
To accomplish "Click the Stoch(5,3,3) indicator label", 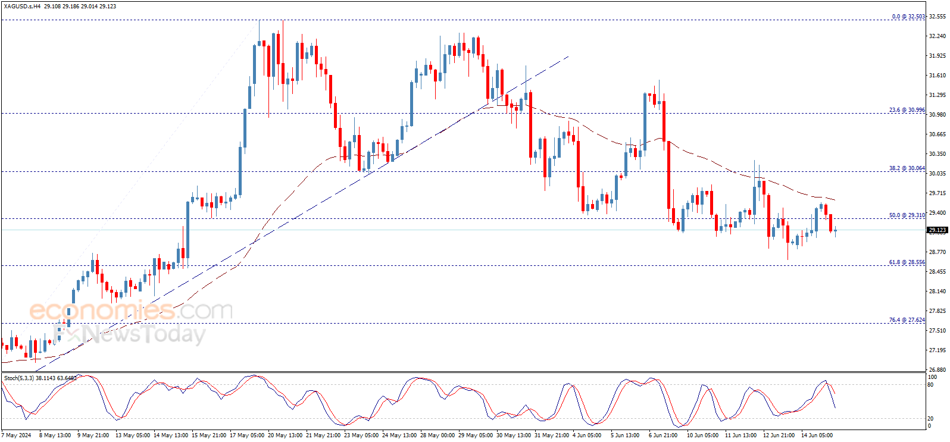I will point(40,378).
